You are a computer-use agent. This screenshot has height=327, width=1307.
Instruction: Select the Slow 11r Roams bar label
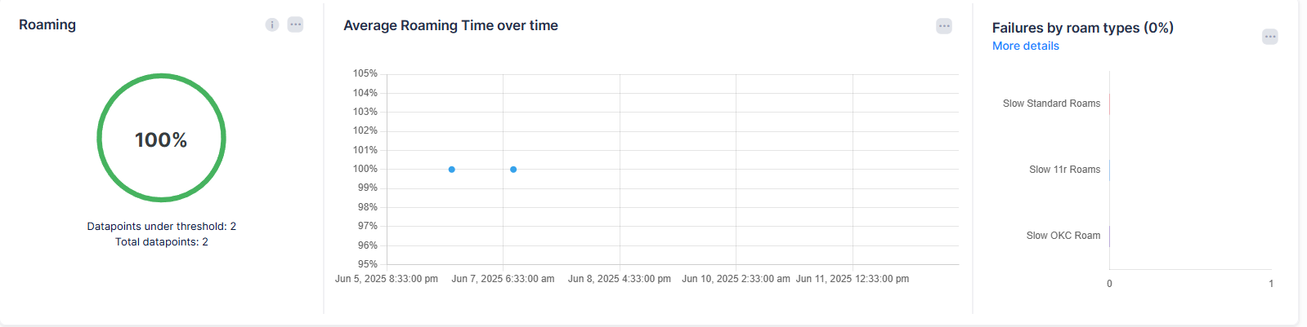[1064, 170]
